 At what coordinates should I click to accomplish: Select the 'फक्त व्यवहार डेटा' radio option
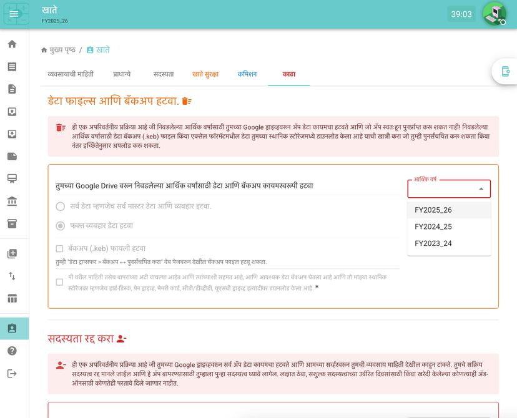61,226
